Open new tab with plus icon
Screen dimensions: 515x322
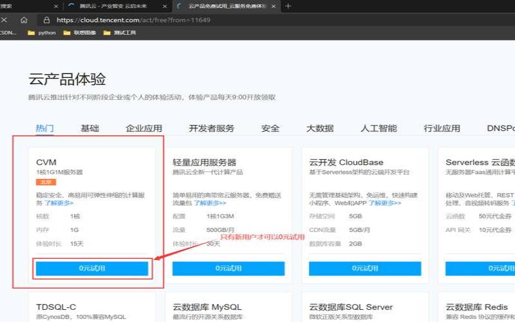point(288,6)
